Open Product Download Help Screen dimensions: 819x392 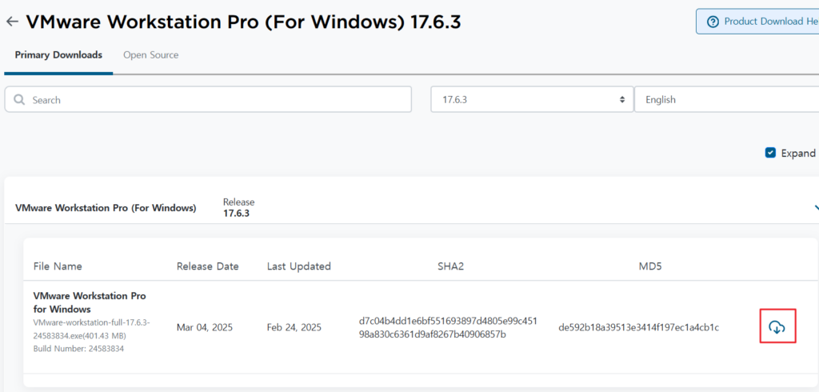point(758,22)
